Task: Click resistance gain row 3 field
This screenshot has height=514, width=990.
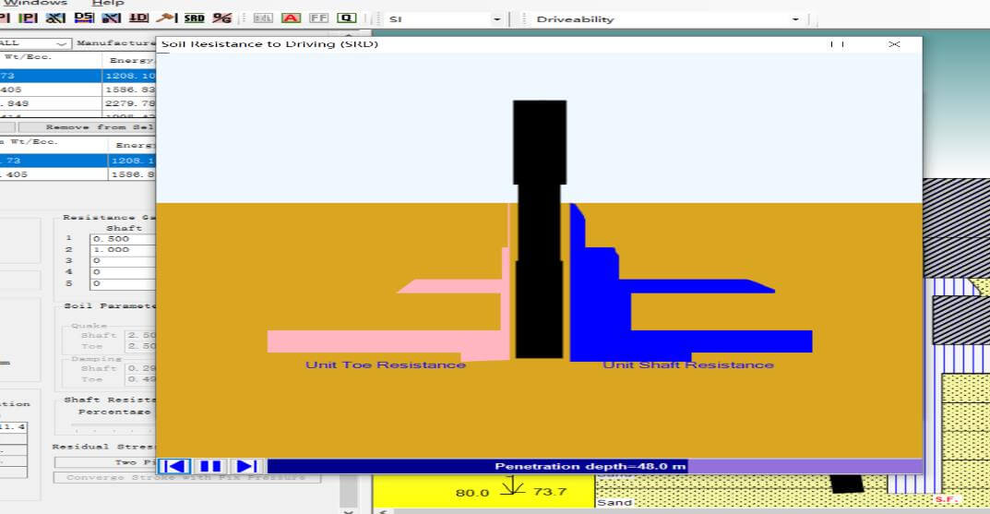Action: 123,261
